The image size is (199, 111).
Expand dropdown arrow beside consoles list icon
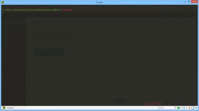187,108
